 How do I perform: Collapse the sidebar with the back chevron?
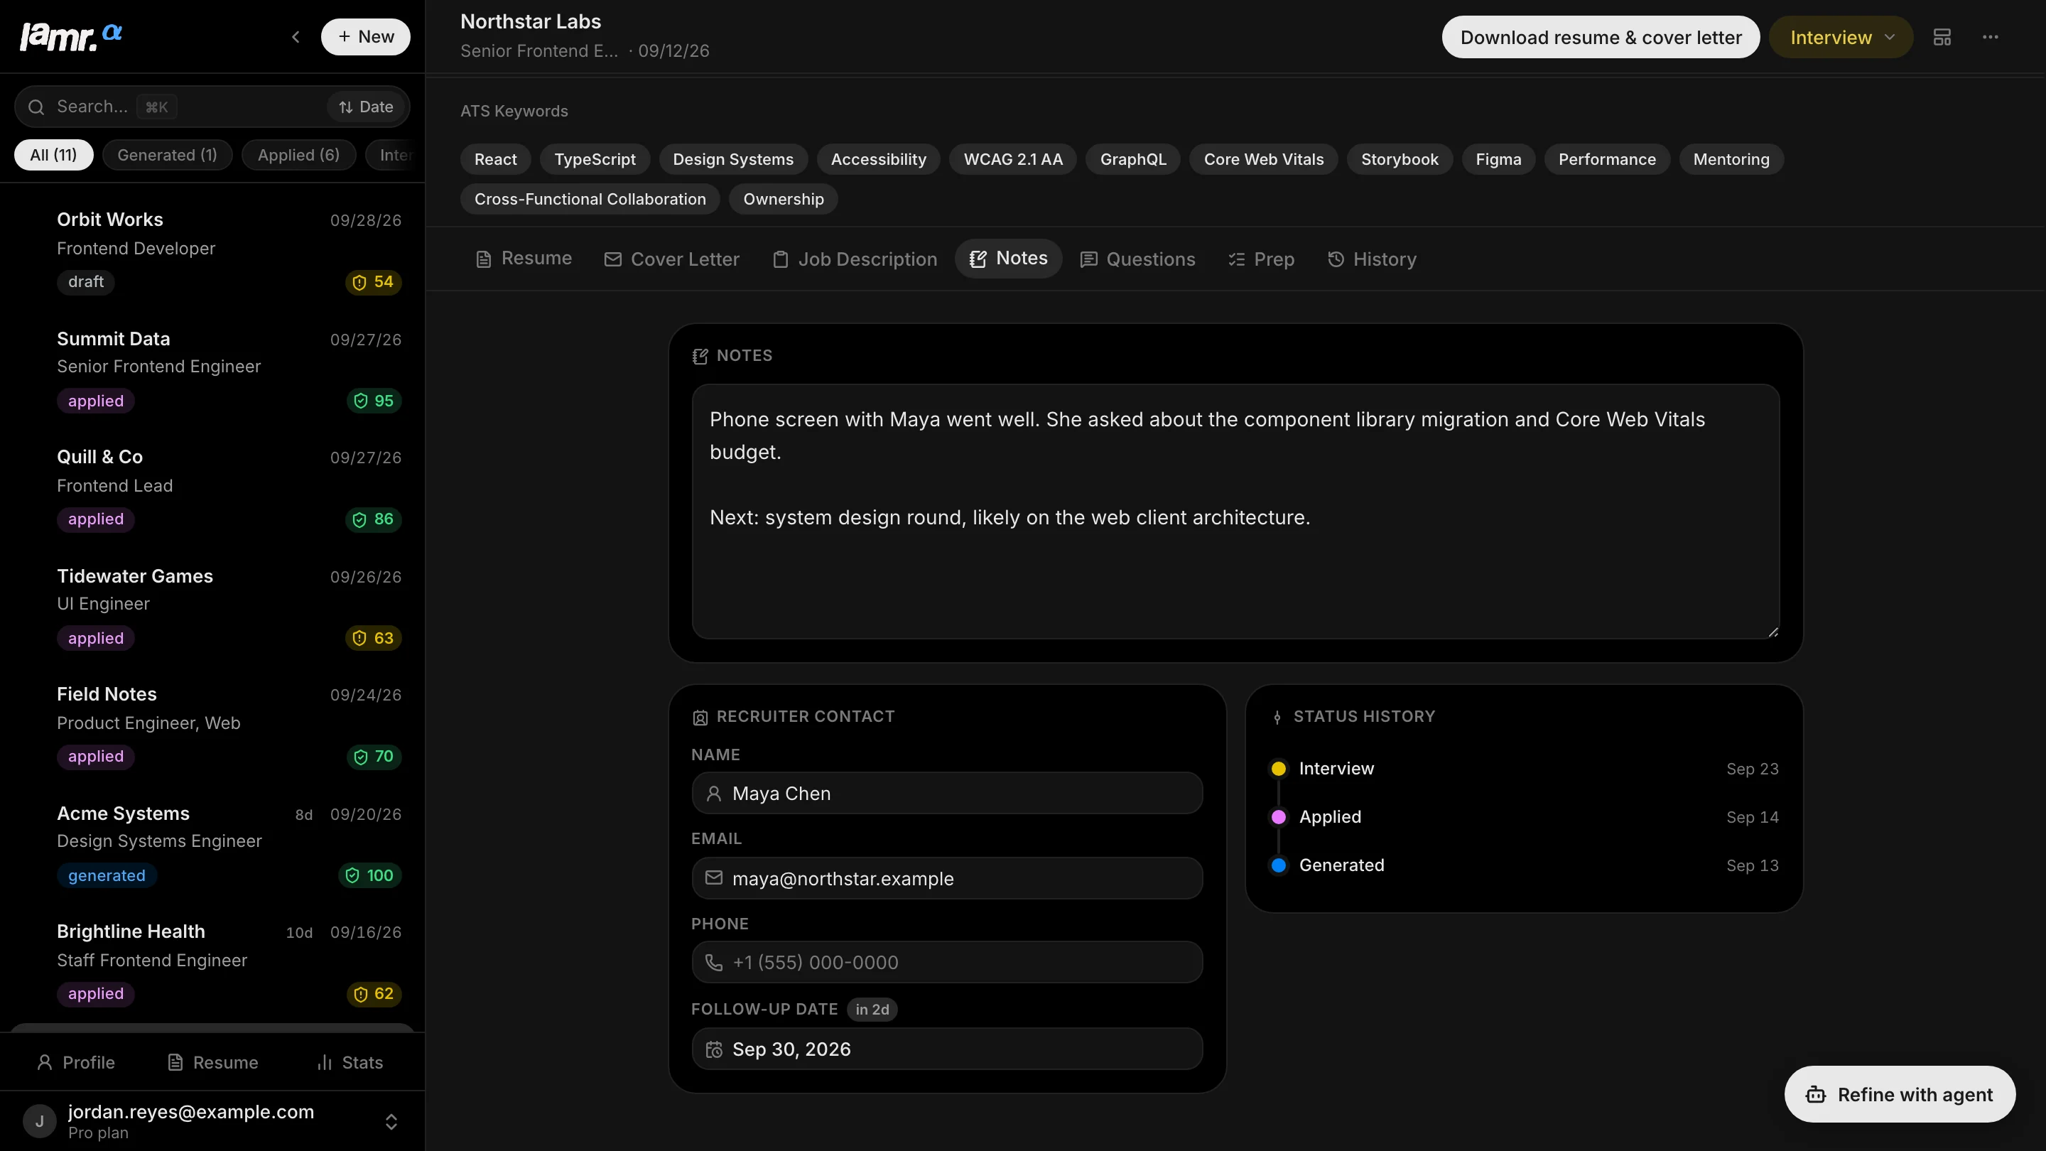click(x=296, y=36)
